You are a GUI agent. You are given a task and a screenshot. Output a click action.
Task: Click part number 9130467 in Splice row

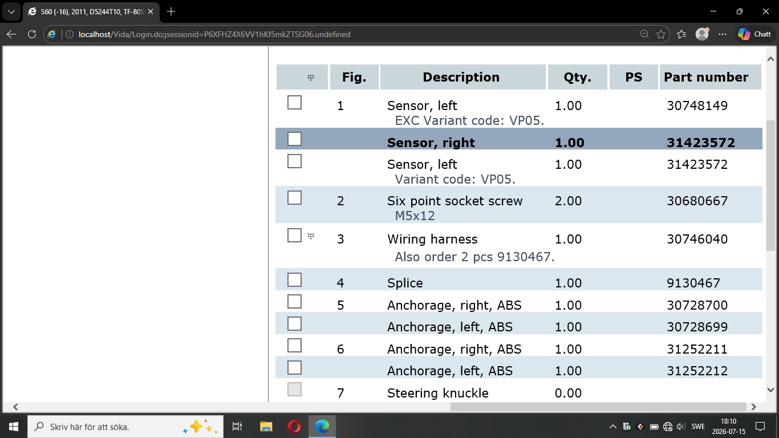coord(693,283)
